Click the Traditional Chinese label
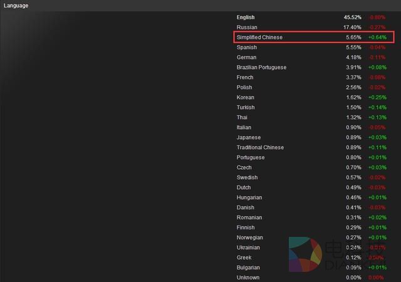 click(260, 147)
